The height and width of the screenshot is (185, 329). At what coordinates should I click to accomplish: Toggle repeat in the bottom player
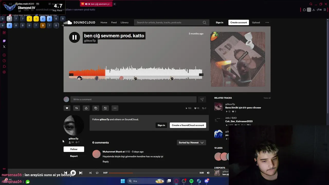[97, 173]
